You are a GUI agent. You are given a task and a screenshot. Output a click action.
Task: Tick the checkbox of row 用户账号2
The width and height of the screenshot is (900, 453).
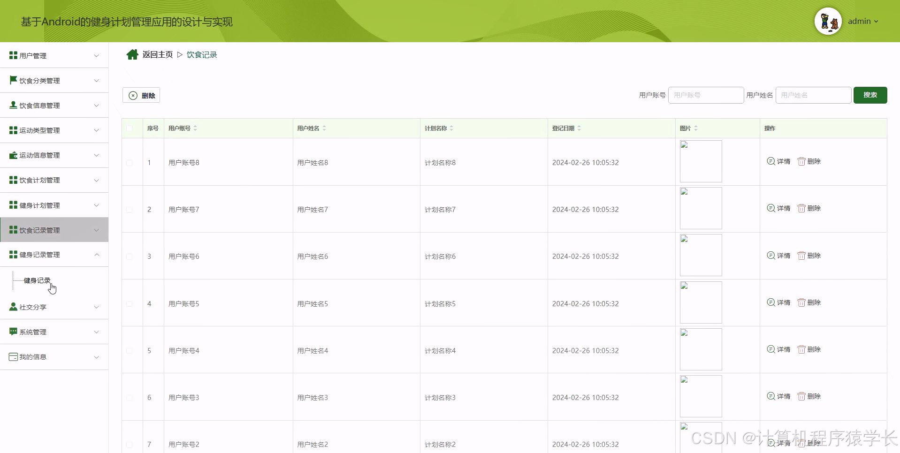pos(130,445)
